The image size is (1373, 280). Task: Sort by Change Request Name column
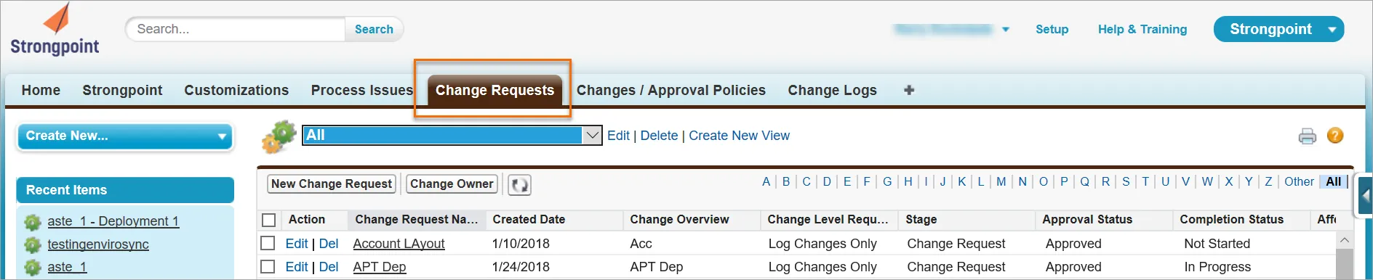[x=416, y=219]
